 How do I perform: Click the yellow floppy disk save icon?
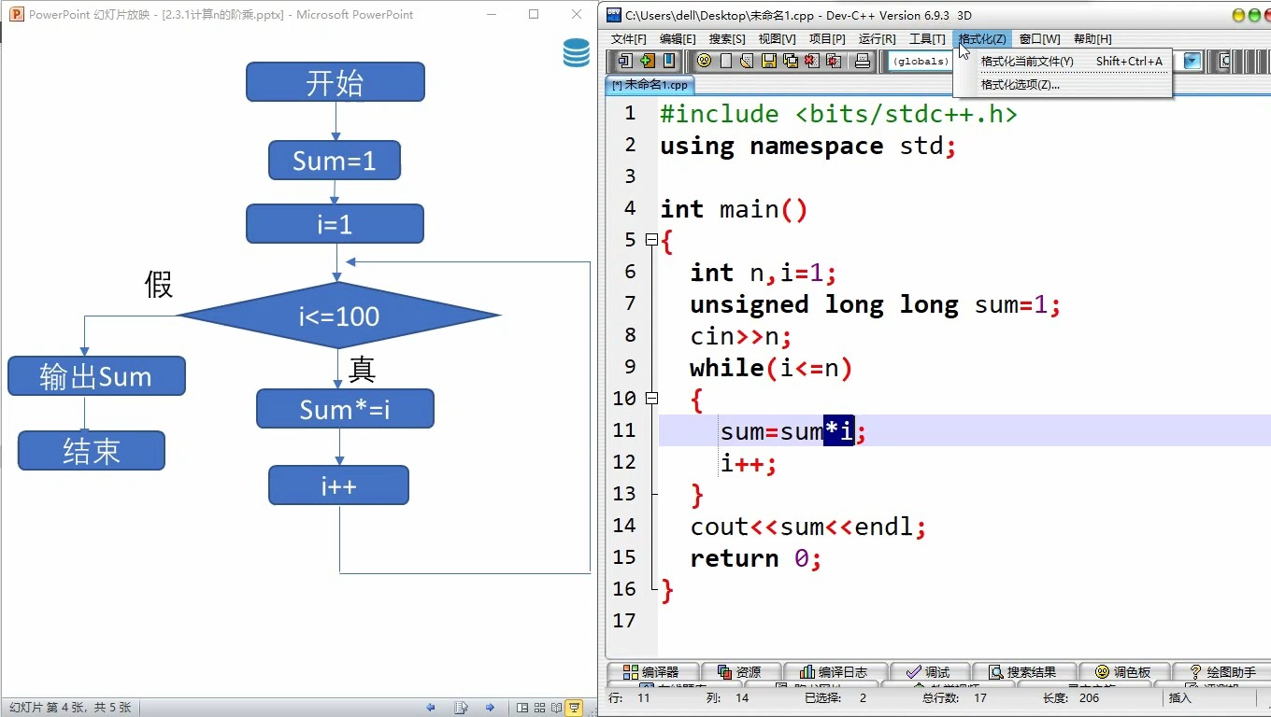[x=769, y=61]
